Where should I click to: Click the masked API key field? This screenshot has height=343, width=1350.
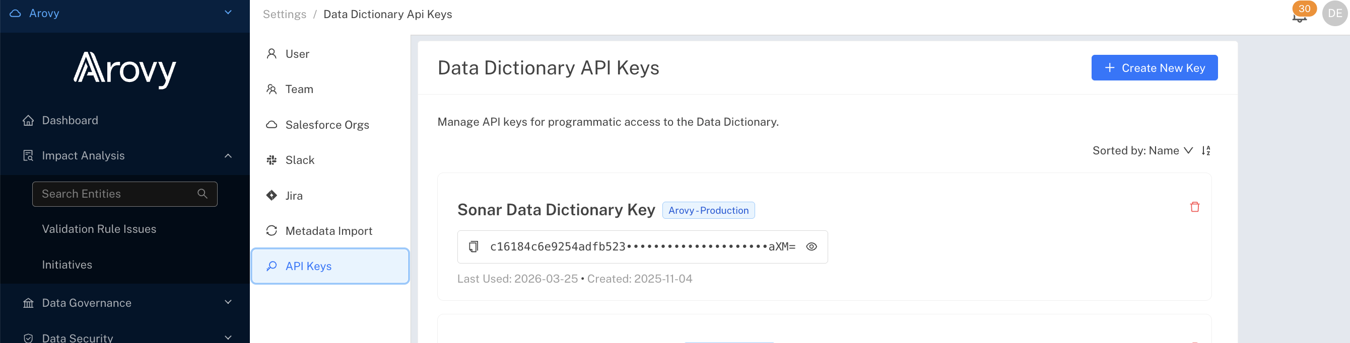click(642, 247)
